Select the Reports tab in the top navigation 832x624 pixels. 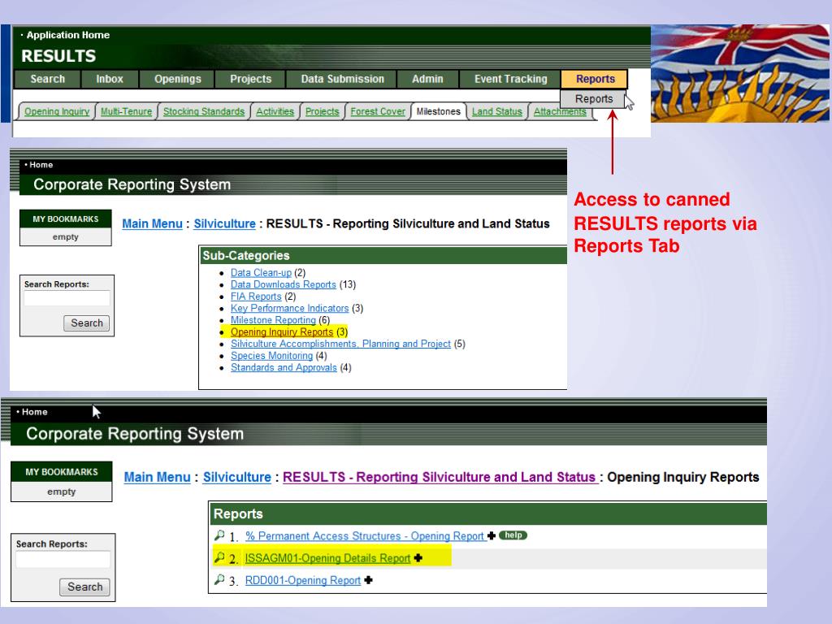click(594, 79)
